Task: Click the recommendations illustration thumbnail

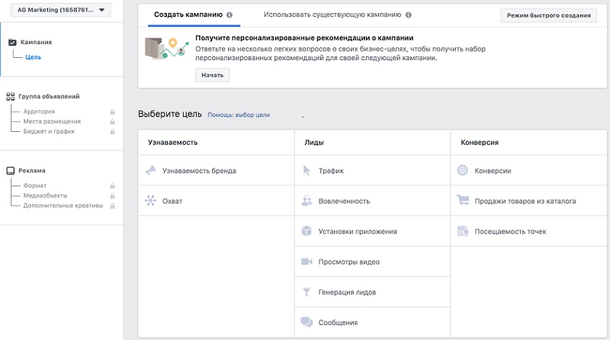Action: pyautogui.click(x=166, y=49)
